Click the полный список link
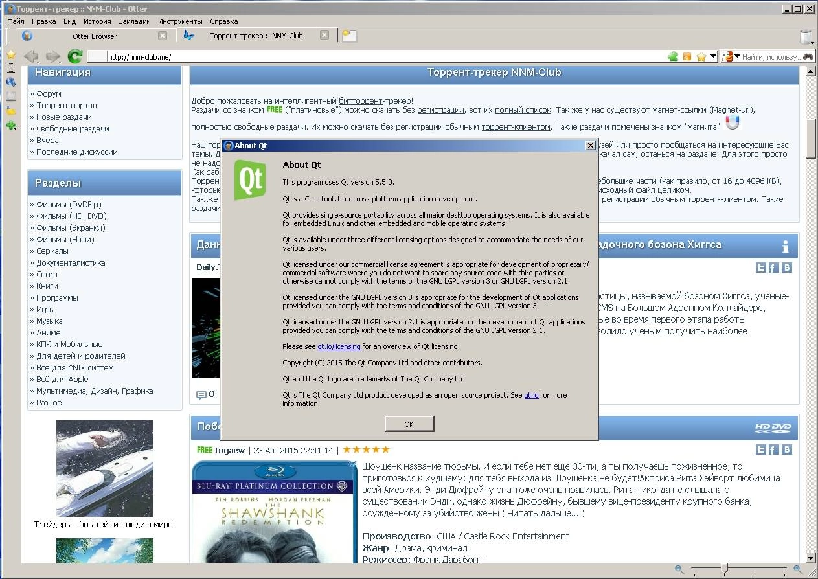Image resolution: width=818 pixels, height=579 pixels. click(523, 110)
